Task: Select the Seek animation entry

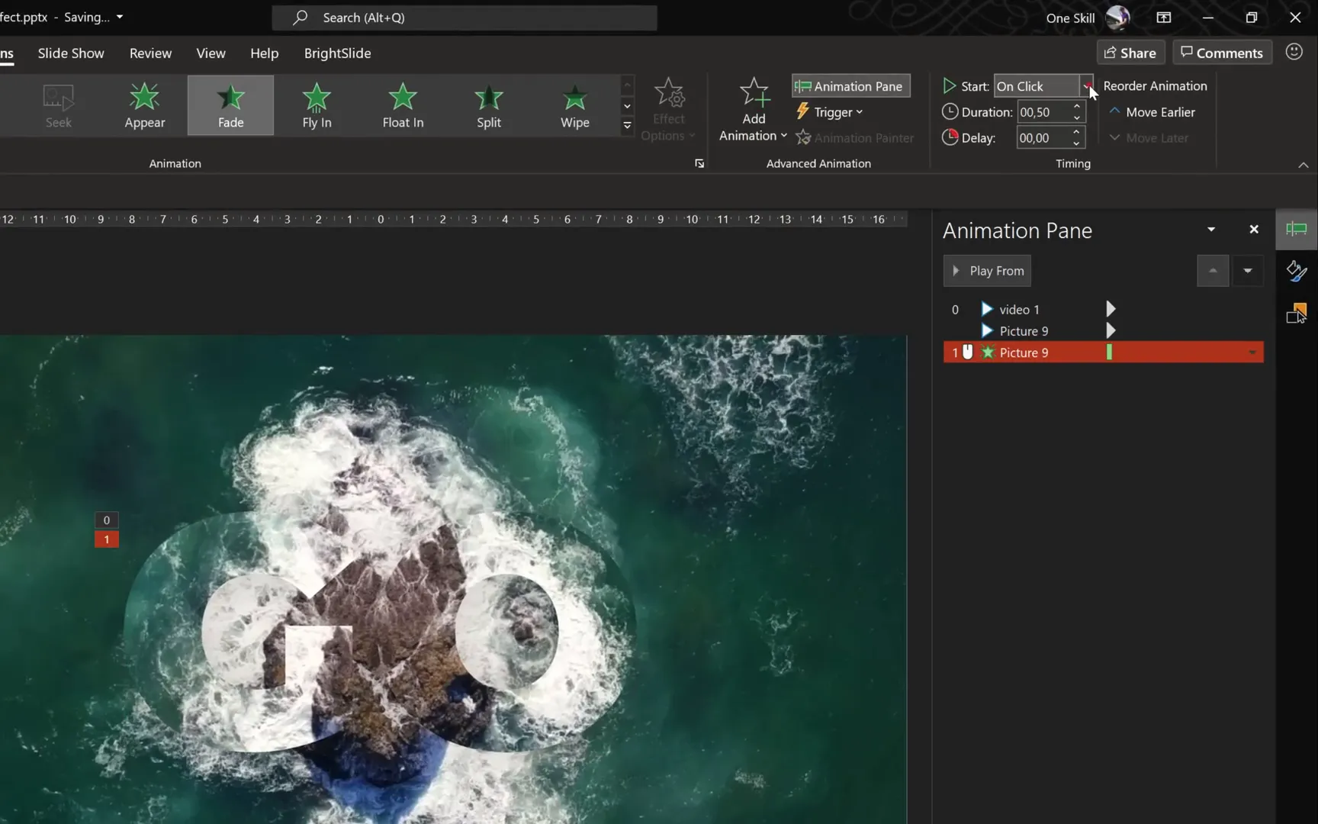Action: tap(58, 105)
